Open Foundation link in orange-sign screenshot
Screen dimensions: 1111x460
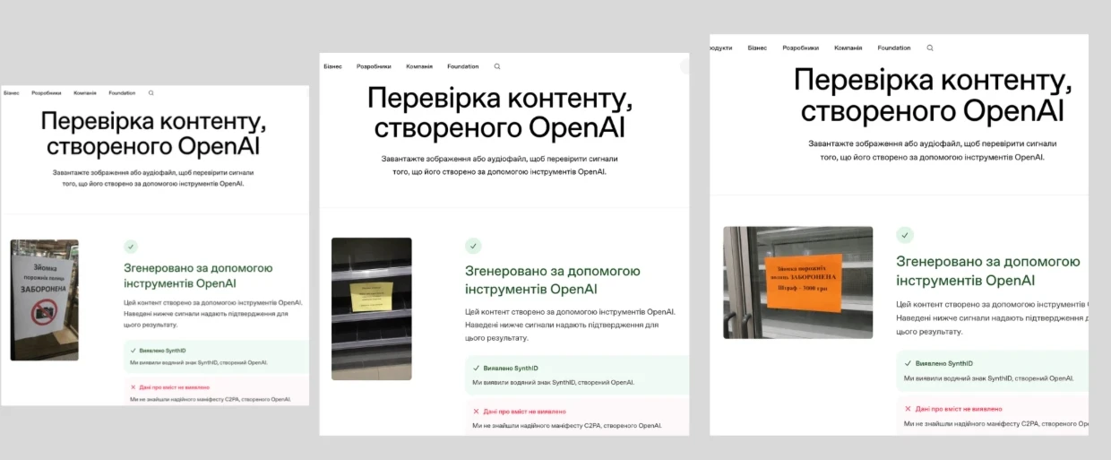(894, 48)
